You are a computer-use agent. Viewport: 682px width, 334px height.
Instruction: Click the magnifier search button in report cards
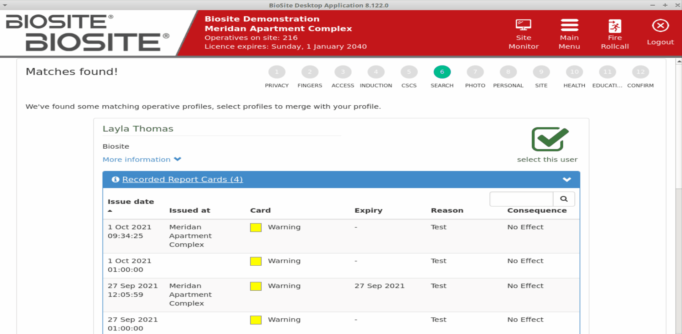[x=564, y=199]
